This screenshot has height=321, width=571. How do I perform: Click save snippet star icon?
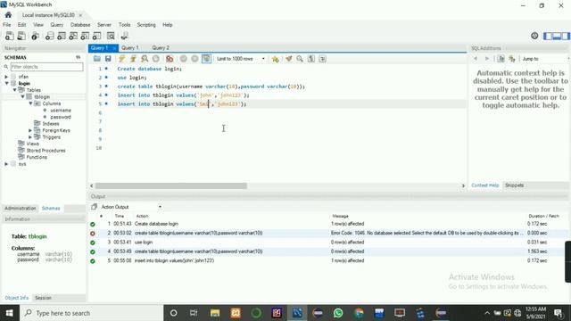click(x=276, y=59)
